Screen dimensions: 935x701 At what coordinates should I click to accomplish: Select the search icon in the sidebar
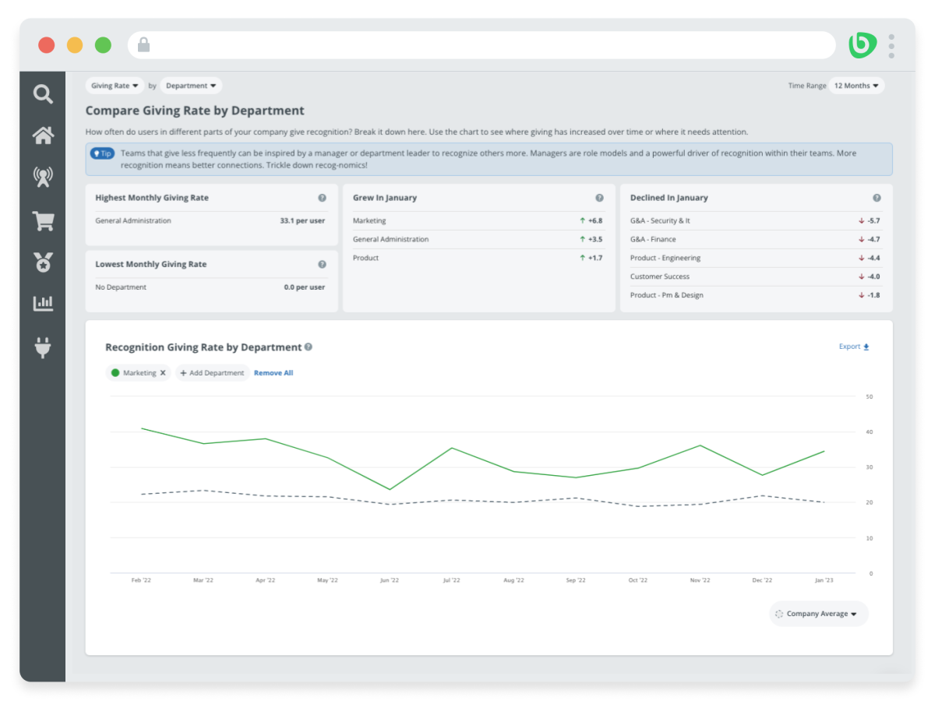(43, 93)
